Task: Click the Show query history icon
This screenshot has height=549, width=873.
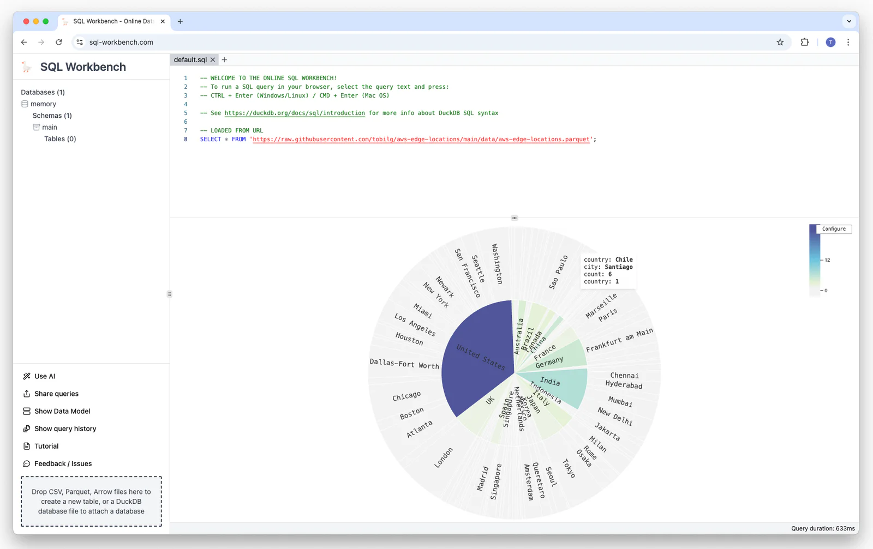Action: [x=27, y=429]
